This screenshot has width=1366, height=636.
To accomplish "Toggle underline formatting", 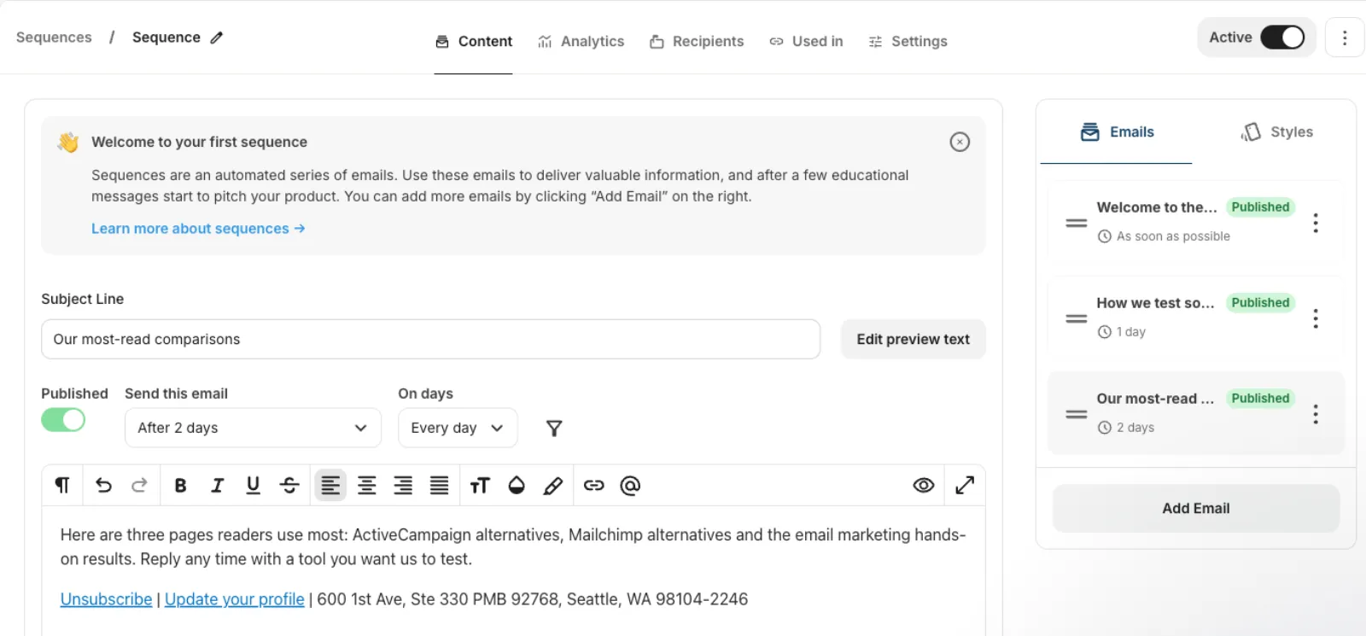I will click(x=253, y=486).
